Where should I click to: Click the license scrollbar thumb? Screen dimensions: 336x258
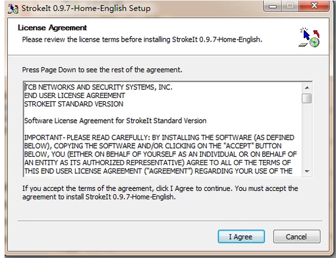point(307,98)
